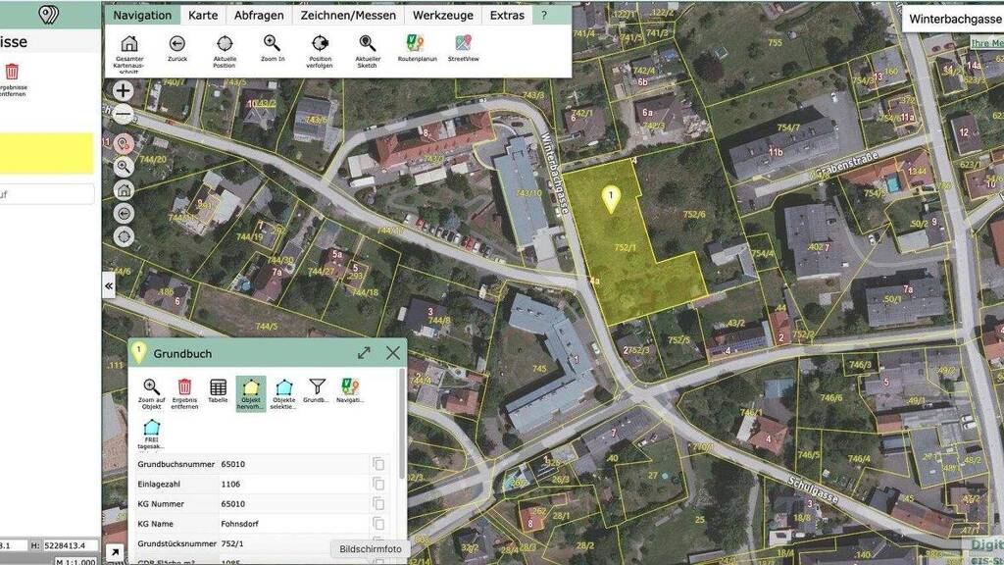Open the Werkzeuge tab
This screenshot has height=565, width=1004.
[442, 16]
